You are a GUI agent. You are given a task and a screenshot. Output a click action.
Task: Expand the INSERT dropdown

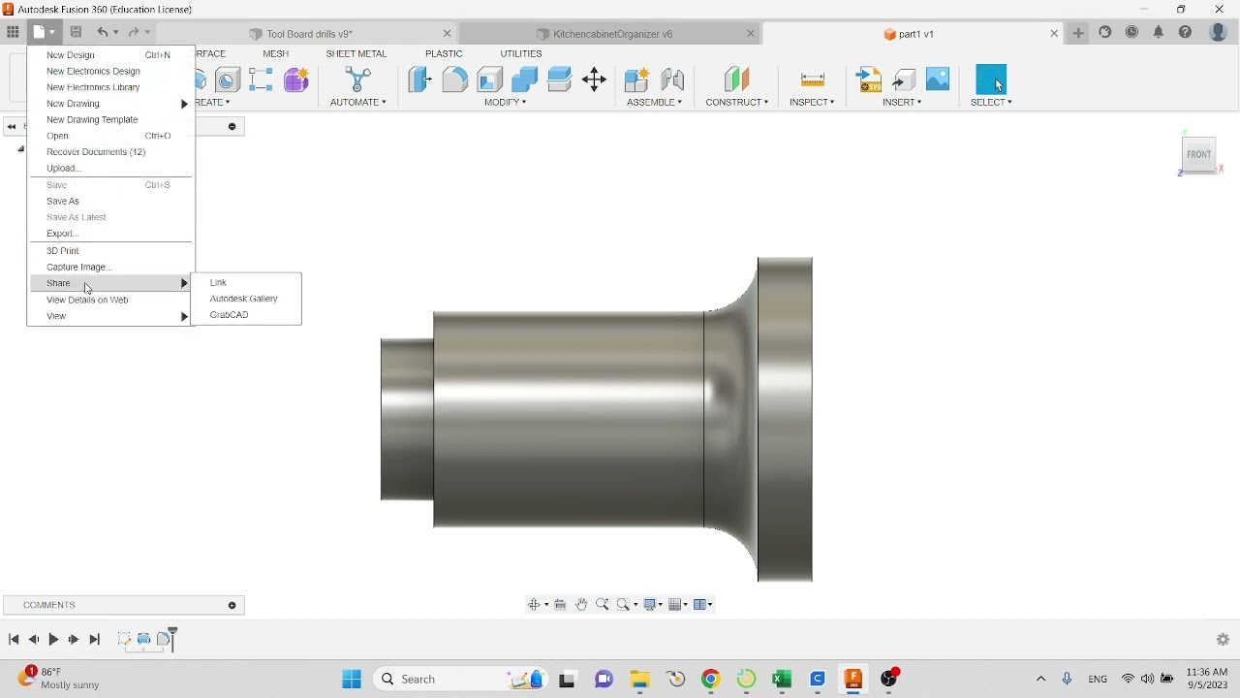(x=903, y=103)
